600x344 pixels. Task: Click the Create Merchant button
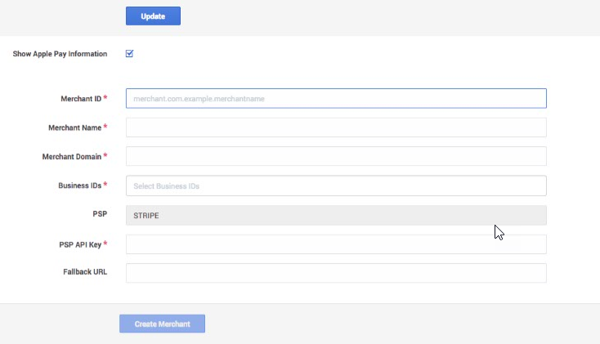[162, 324]
